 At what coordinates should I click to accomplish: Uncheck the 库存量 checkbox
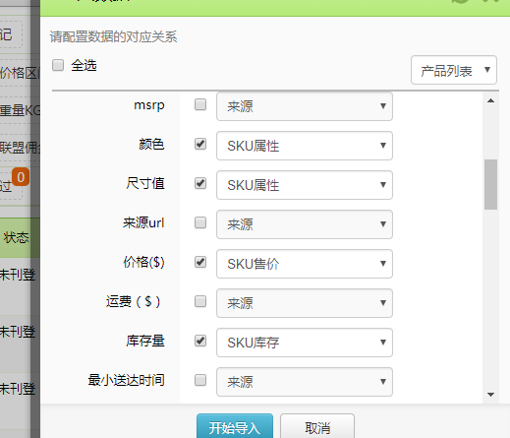click(200, 341)
